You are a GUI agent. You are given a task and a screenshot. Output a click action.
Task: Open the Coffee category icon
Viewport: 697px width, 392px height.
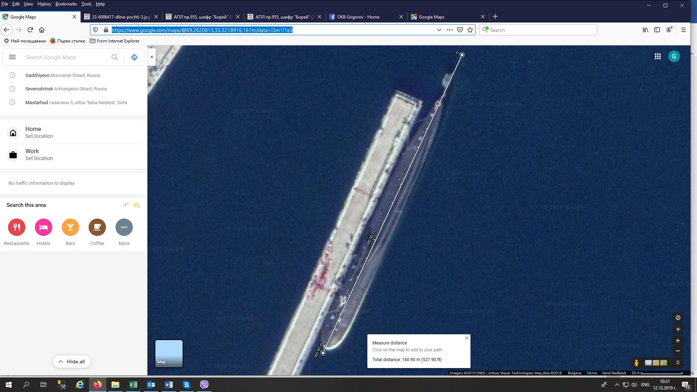pos(97,228)
